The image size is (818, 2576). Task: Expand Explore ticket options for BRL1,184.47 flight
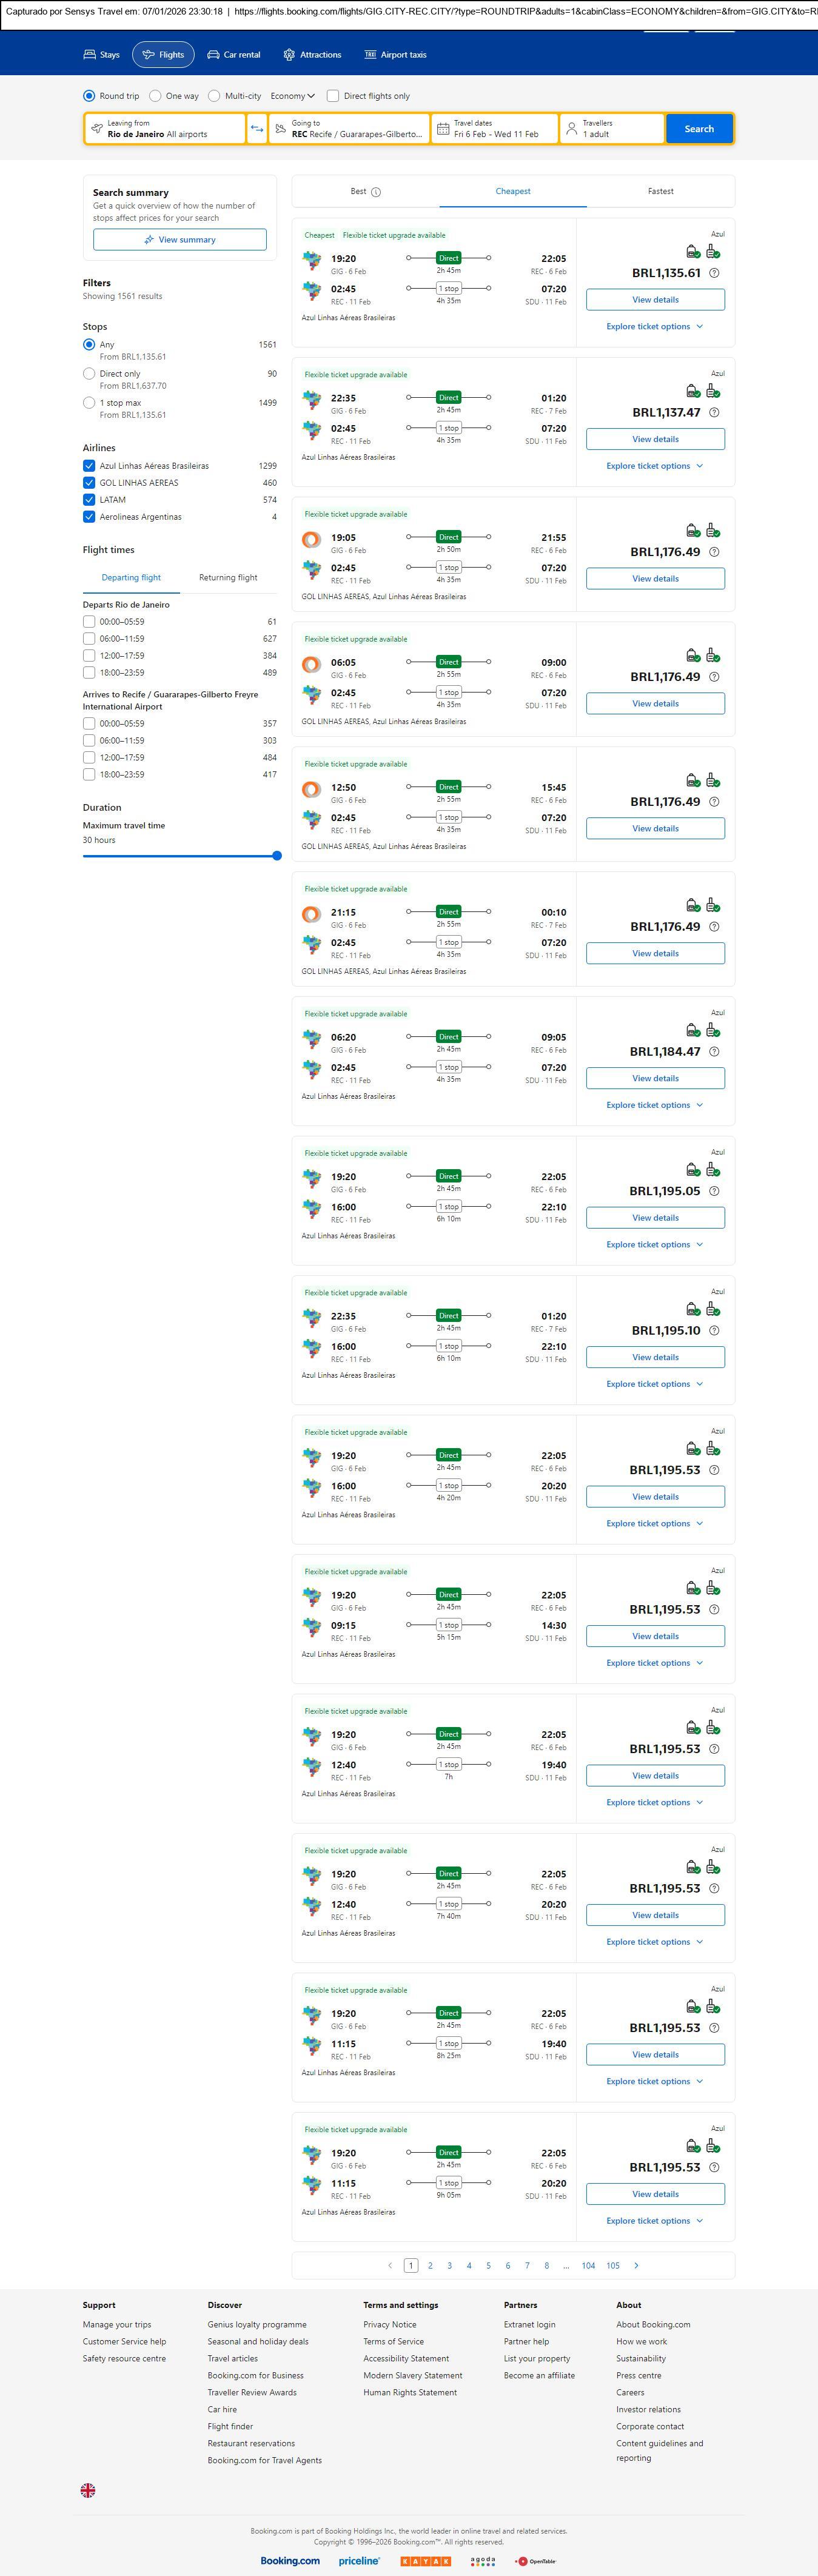(654, 1105)
